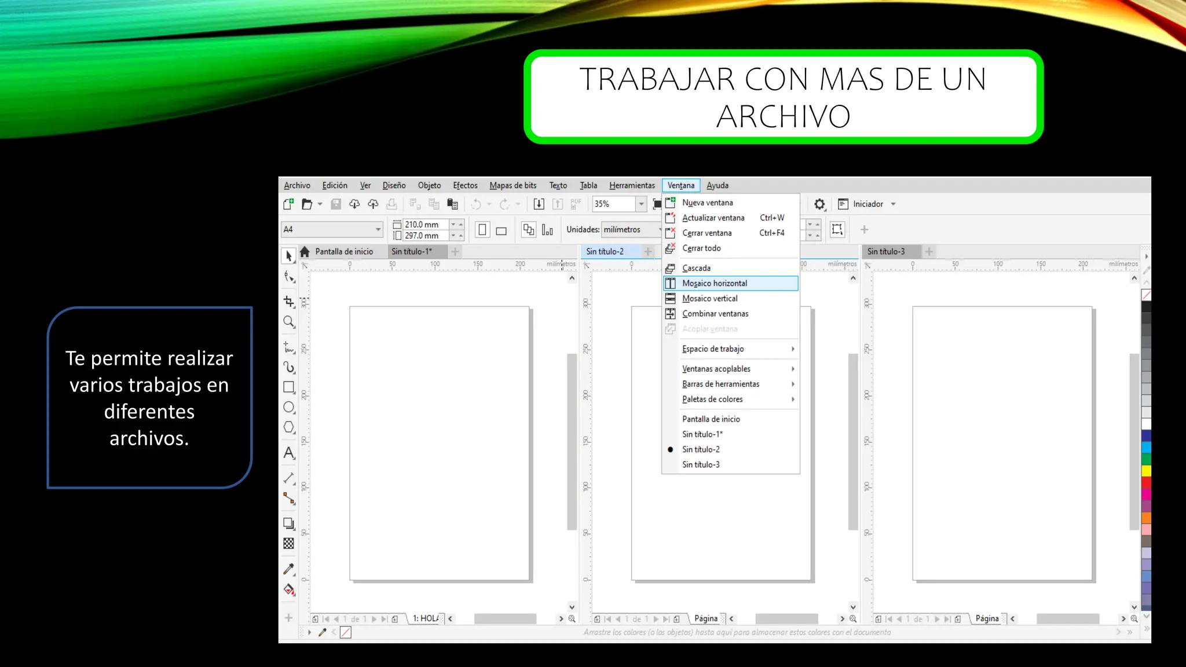Viewport: 1186px width, 667px height.
Task: Choose the Parallel Dimension tool
Action: click(289, 478)
